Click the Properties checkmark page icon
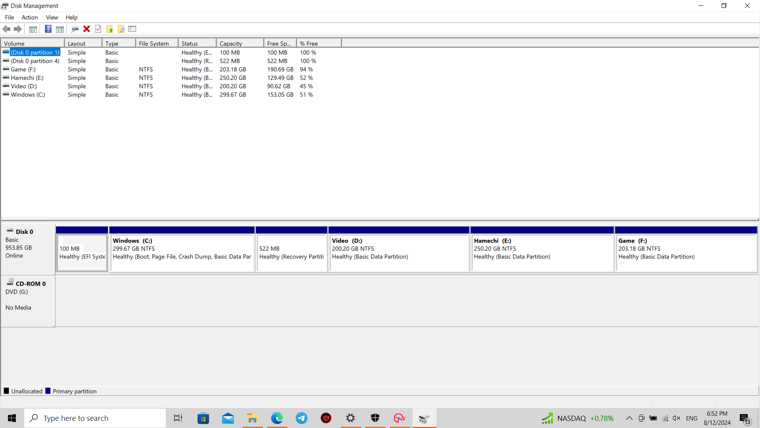 [x=98, y=29]
